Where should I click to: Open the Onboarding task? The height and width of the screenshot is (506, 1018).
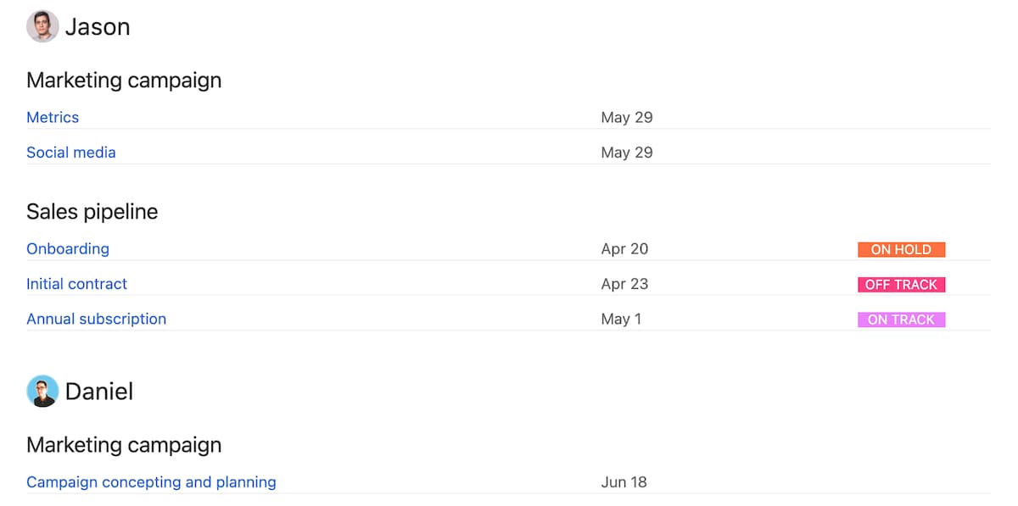pyautogui.click(x=68, y=248)
